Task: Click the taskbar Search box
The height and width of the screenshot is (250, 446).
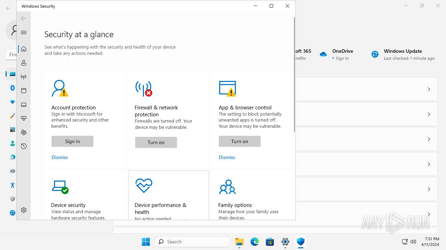Action: pyautogui.click(x=193, y=242)
